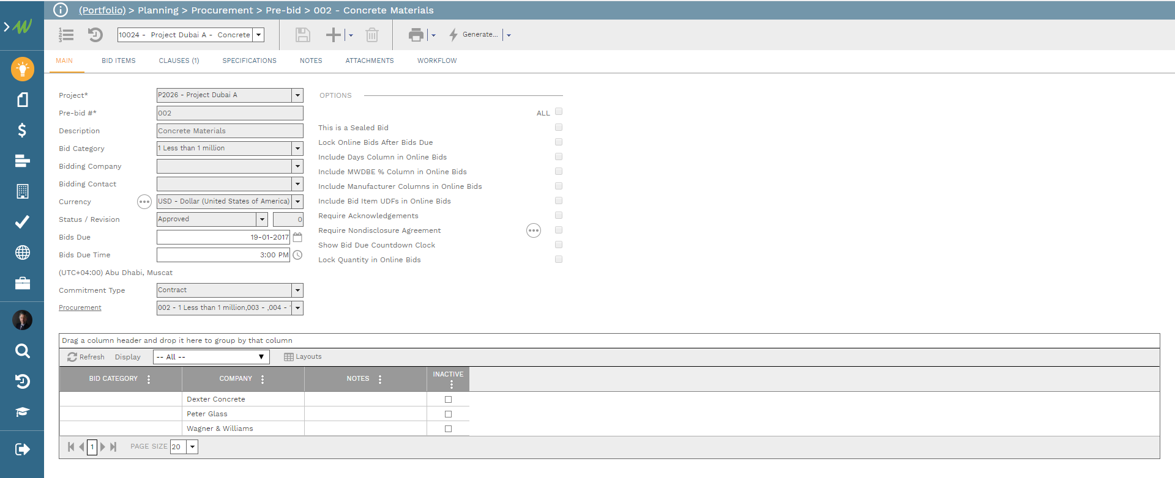The image size is (1175, 478).
Task: Enable Lock Online Bids After Bids Due
Action: (559, 142)
